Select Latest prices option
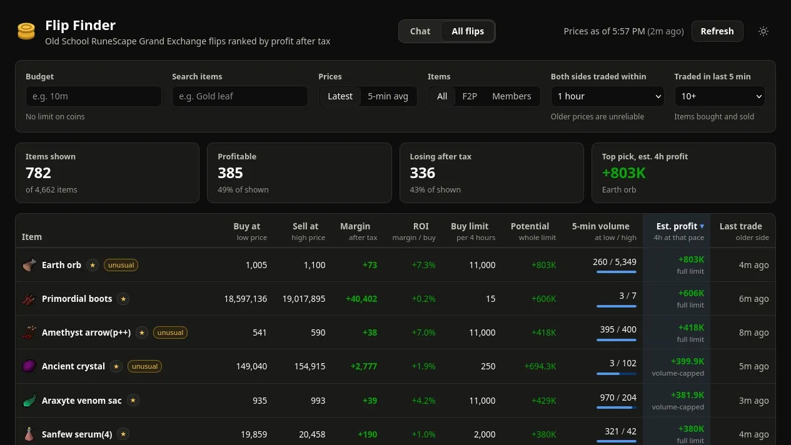This screenshot has height=445, width=791. coord(340,96)
